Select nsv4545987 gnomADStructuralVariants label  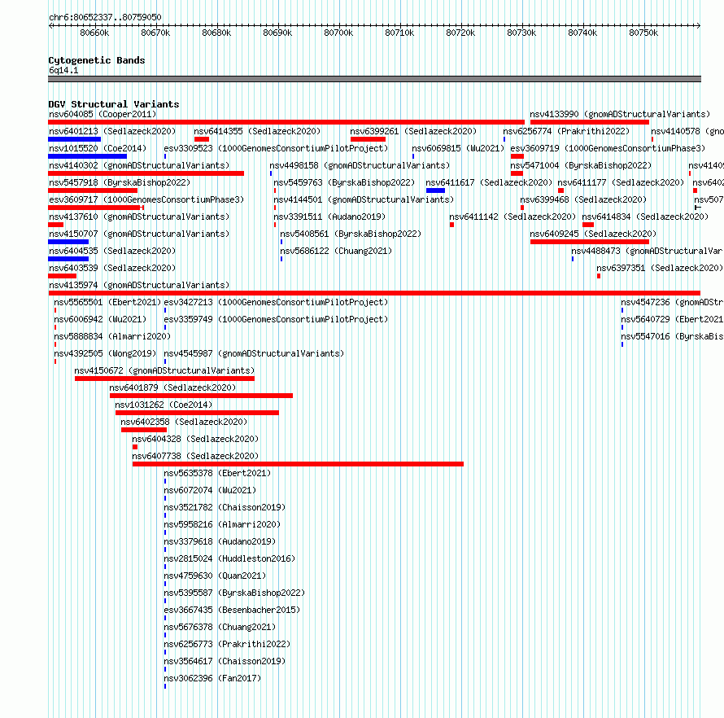coord(254,353)
